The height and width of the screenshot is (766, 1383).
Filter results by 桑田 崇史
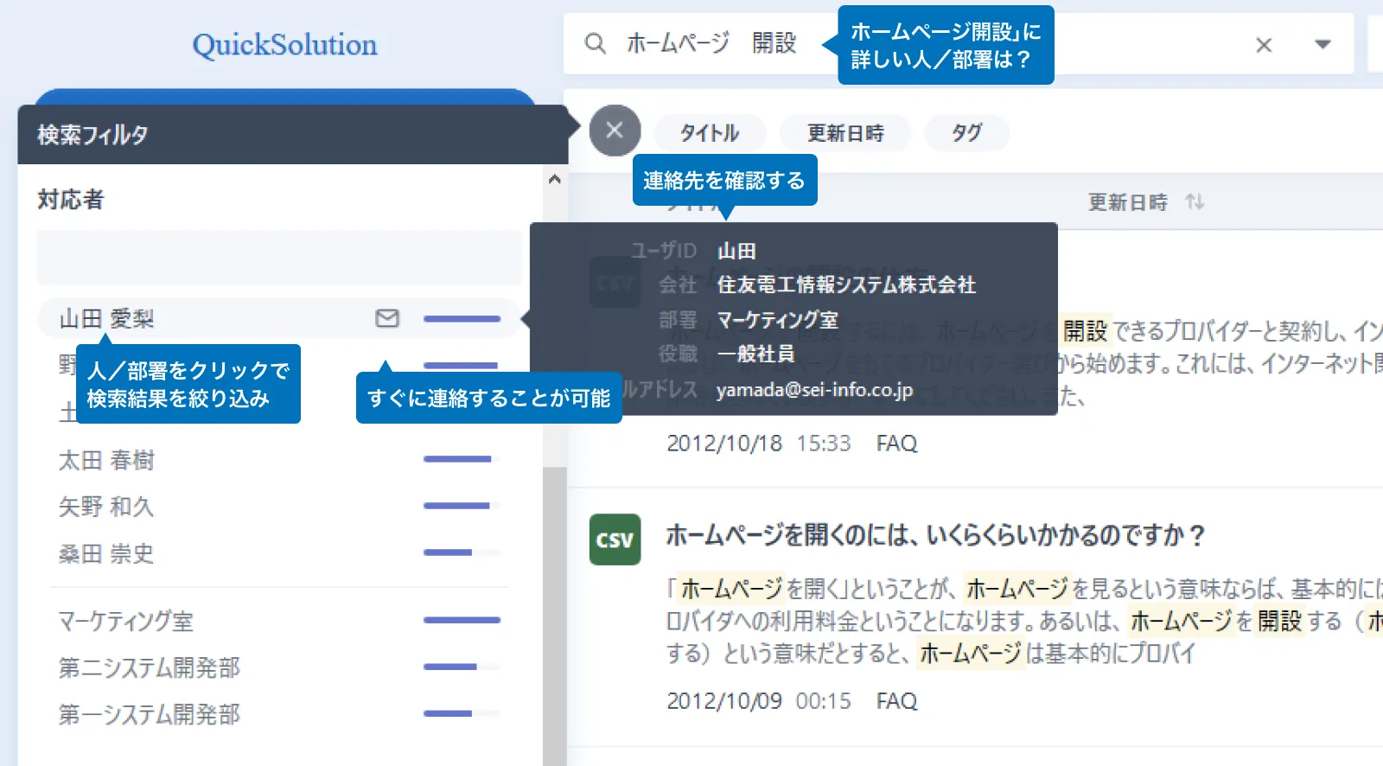pos(106,553)
